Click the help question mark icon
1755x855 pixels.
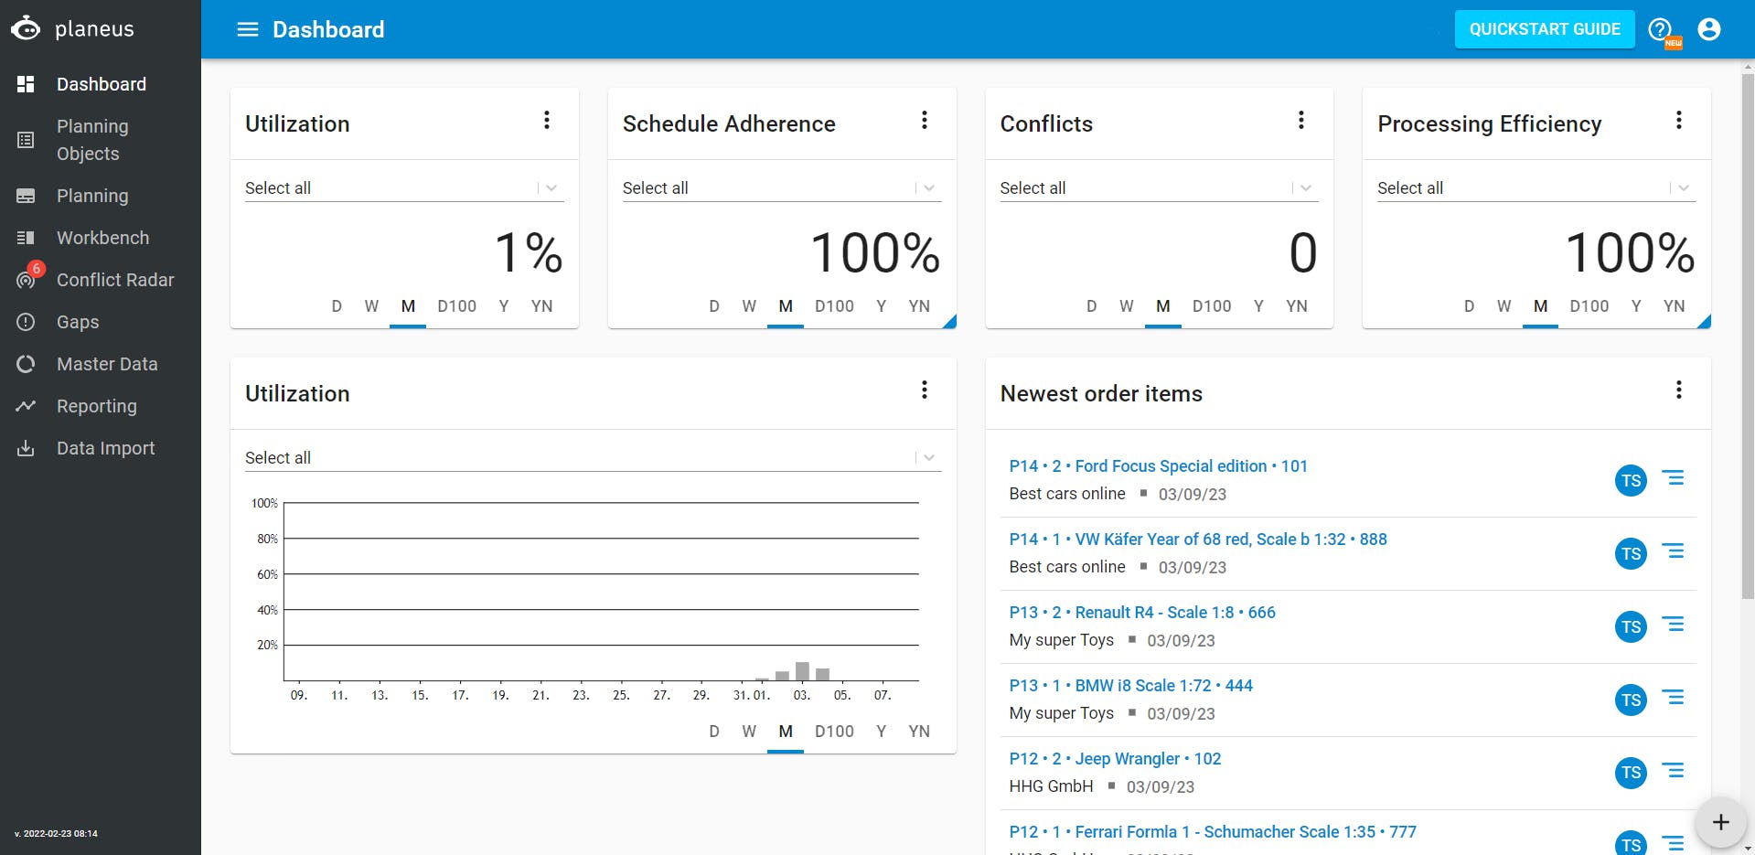pos(1659,29)
